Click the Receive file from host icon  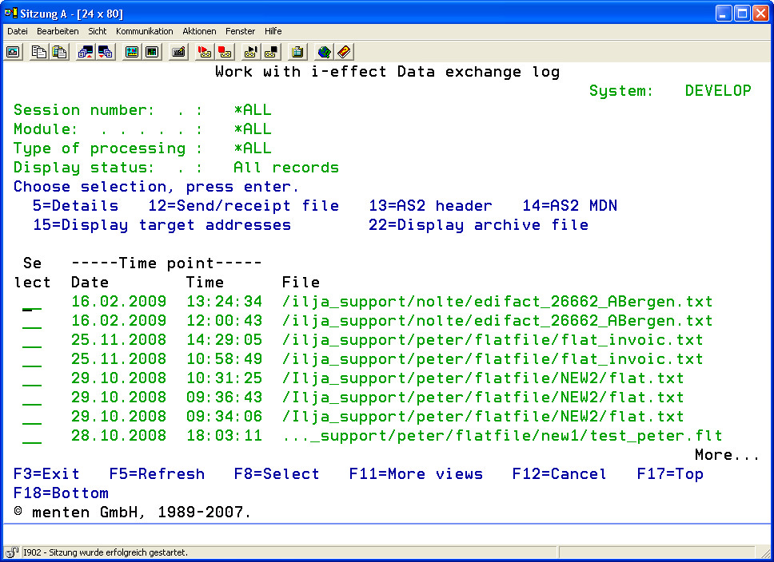click(x=106, y=52)
